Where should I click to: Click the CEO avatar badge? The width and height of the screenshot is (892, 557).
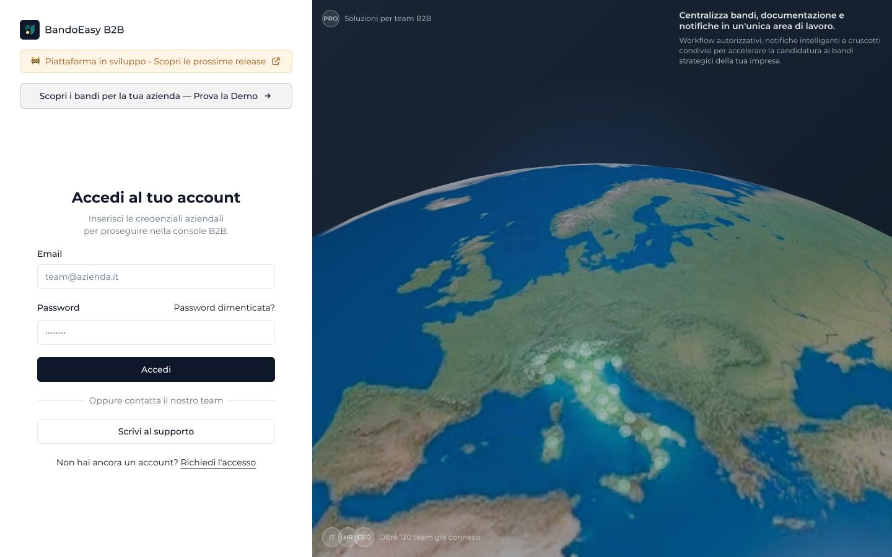tap(364, 537)
